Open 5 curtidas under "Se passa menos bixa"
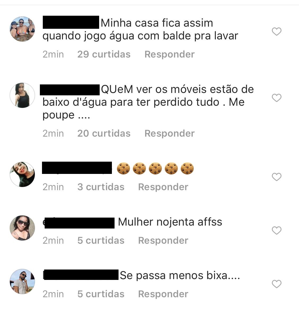 (101, 294)
